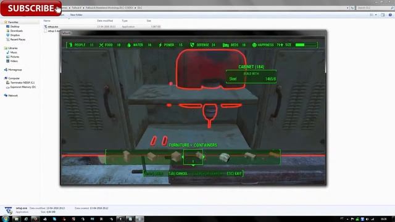This screenshot has width=395, height=222.
Task: Click the right arrow of the container selector
Action: 203,157
